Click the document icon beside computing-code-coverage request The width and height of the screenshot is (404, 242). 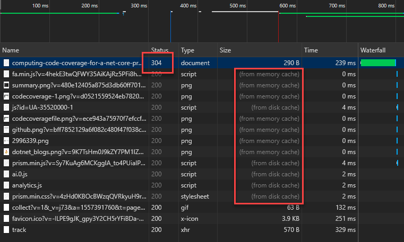[6, 63]
